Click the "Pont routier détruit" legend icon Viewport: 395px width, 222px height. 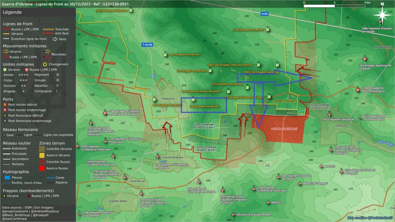(x=5, y=104)
